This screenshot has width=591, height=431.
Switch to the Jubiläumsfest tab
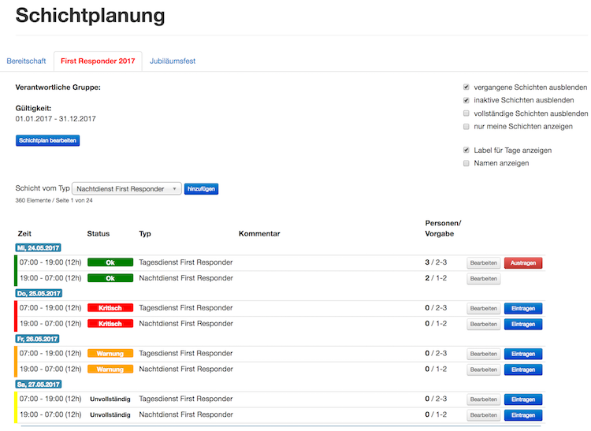click(173, 61)
